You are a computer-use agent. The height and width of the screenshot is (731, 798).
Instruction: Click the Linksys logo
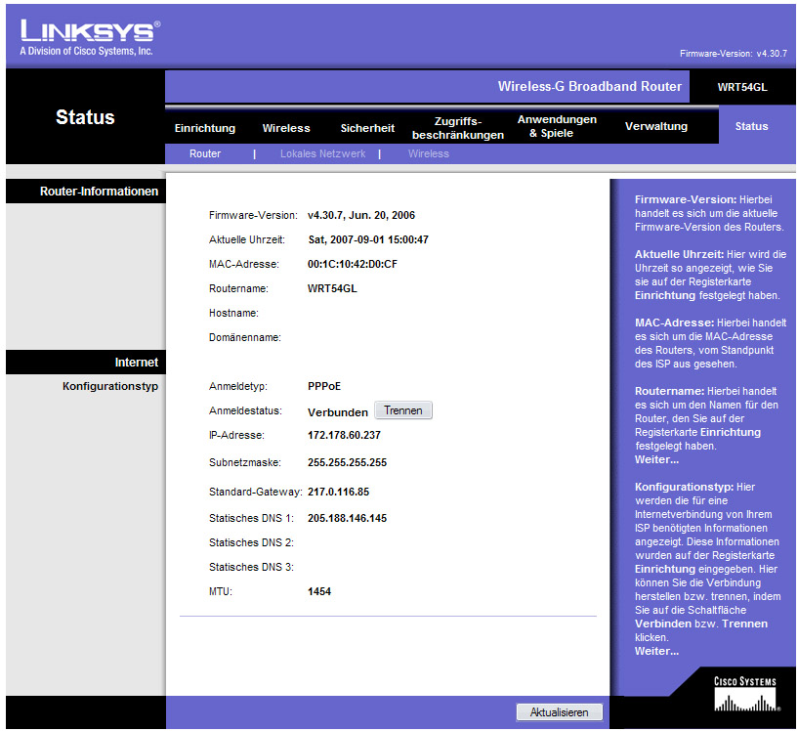(90, 38)
